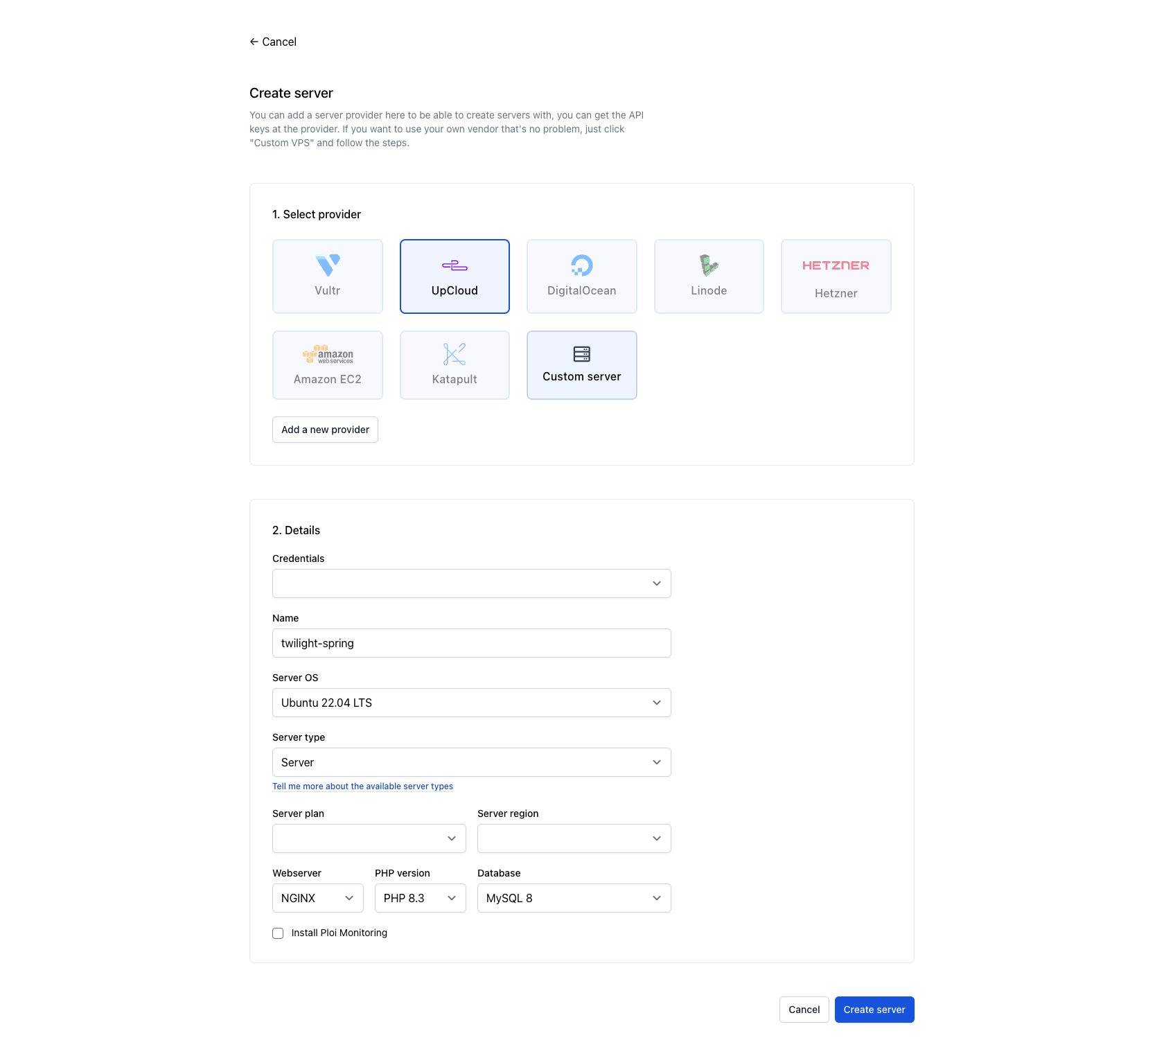The width and height of the screenshot is (1164, 1056).
Task: Change the Server OS selection
Action: (471, 702)
